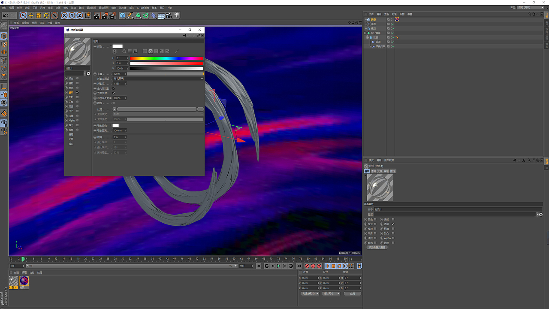The image size is (549, 309).
Task: Click the white 颜色 swatch in transparency settings
Action: pyautogui.click(x=118, y=46)
